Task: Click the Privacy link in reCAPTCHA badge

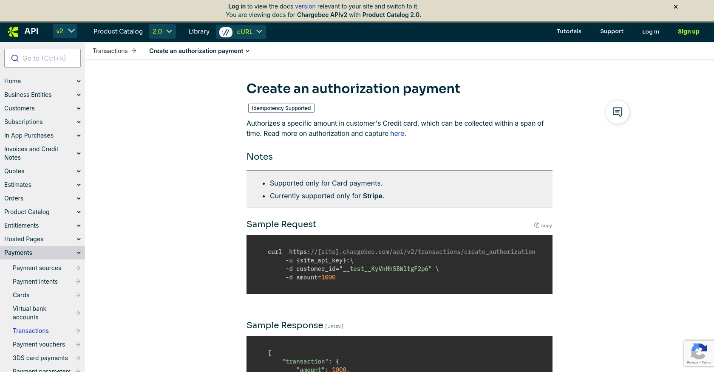Action: coord(692,363)
